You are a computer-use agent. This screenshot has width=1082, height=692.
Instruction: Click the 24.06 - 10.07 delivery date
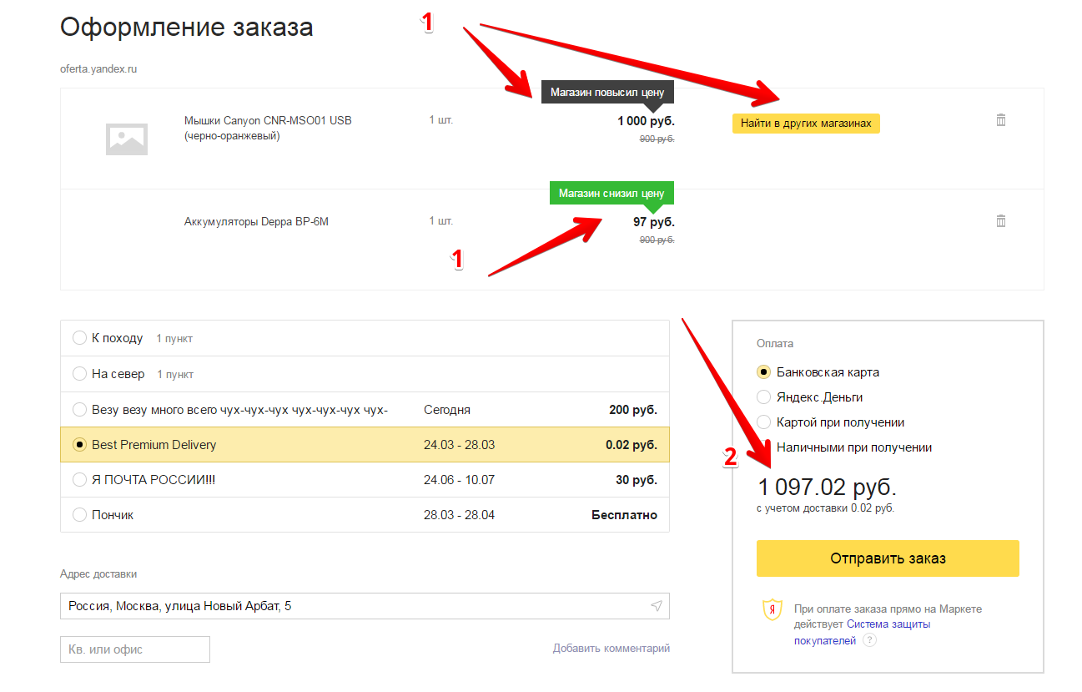tap(459, 480)
